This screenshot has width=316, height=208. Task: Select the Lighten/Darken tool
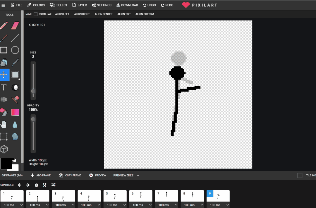tap(15, 87)
